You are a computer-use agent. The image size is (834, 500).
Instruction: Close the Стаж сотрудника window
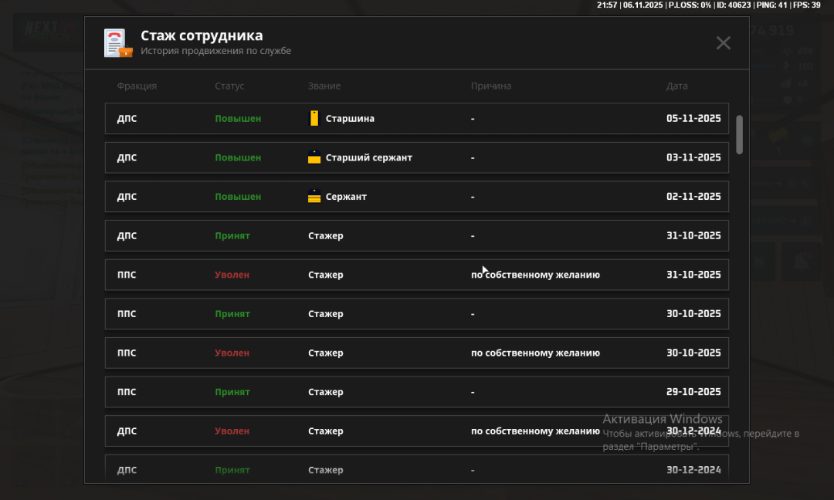pos(723,43)
